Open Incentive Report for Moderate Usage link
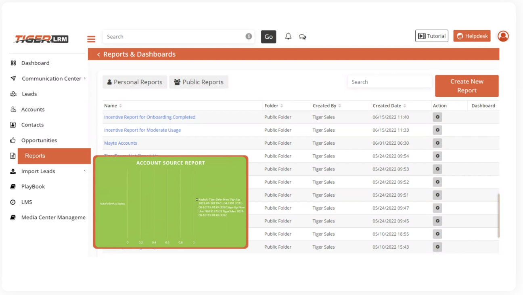 [142, 130]
